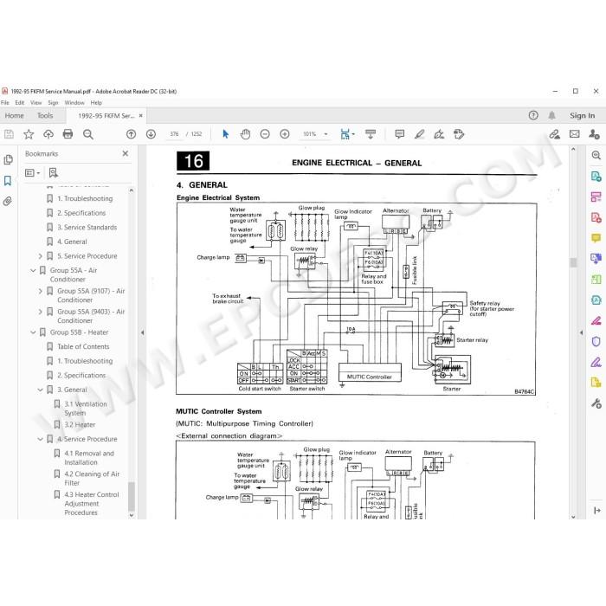Open bookmark options list dropdown
Screen dimensions: 606x606
pos(33,173)
